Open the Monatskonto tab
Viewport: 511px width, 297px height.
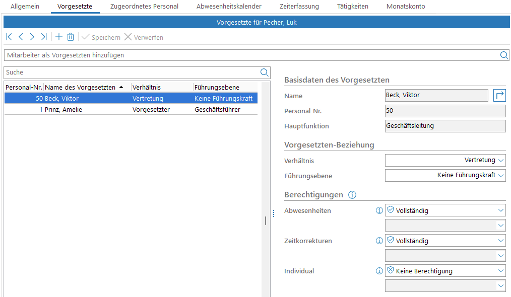click(x=405, y=7)
